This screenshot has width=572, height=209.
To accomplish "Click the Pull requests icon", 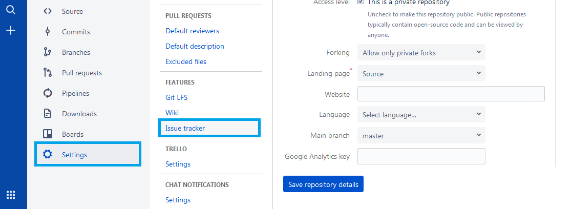I will click(48, 73).
